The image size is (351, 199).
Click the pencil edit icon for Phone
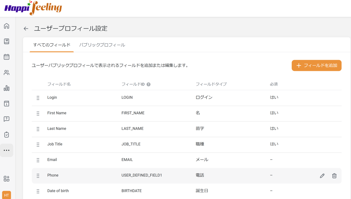pos(322,176)
